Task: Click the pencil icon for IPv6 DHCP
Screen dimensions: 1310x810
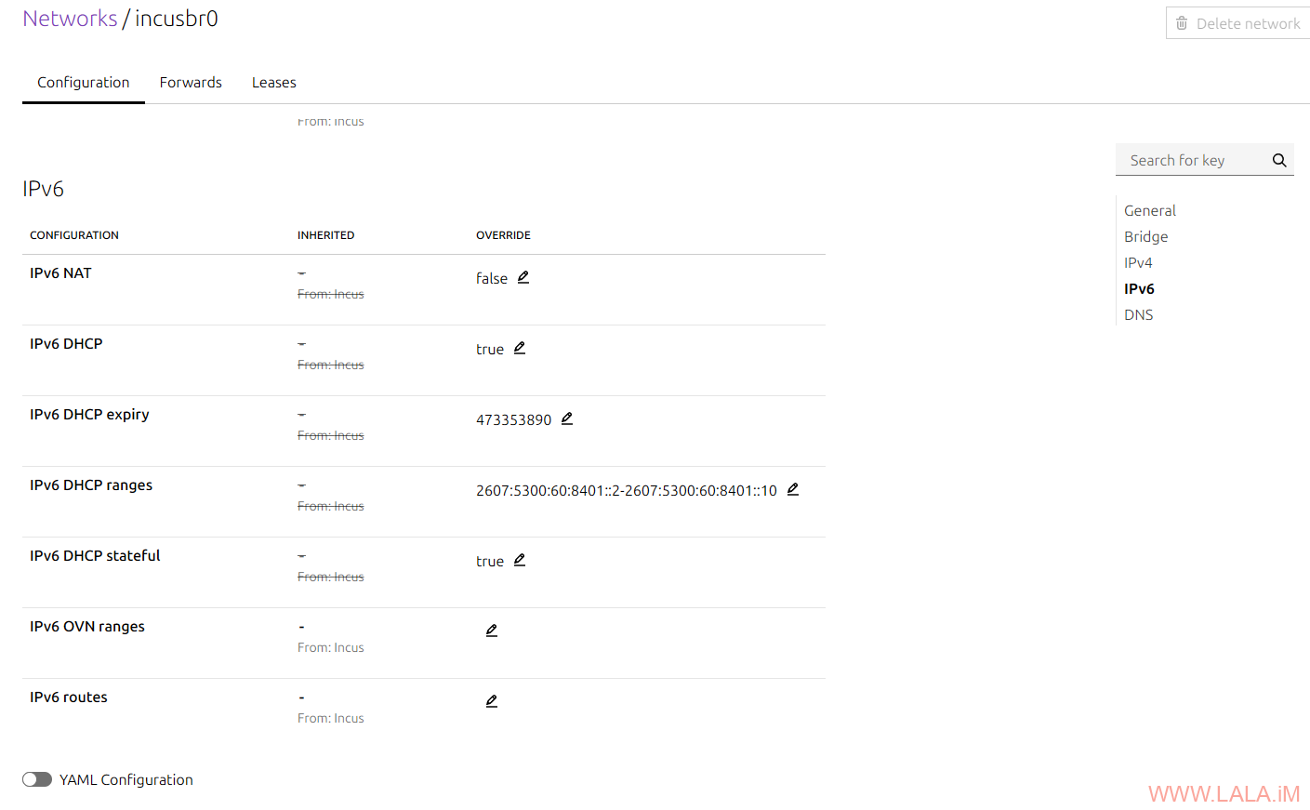Action: 520,348
